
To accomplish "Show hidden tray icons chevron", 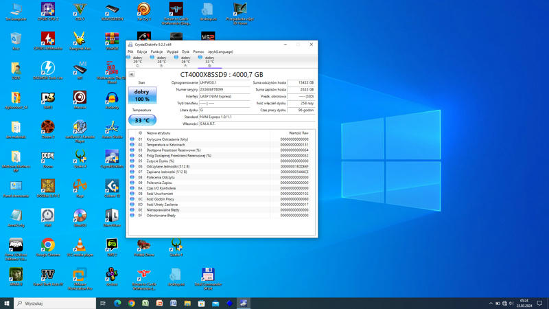I will coord(491,304).
